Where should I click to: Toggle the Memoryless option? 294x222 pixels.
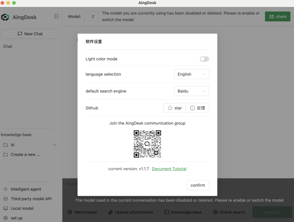pos(82,212)
